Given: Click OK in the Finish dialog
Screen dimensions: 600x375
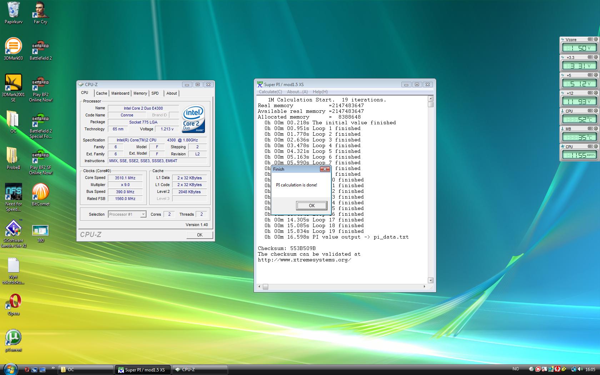Looking at the screenshot, I should 311,205.
